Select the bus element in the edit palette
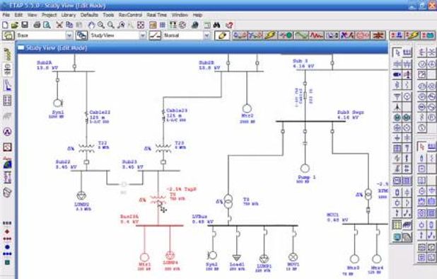437x279 pixels. point(407,52)
